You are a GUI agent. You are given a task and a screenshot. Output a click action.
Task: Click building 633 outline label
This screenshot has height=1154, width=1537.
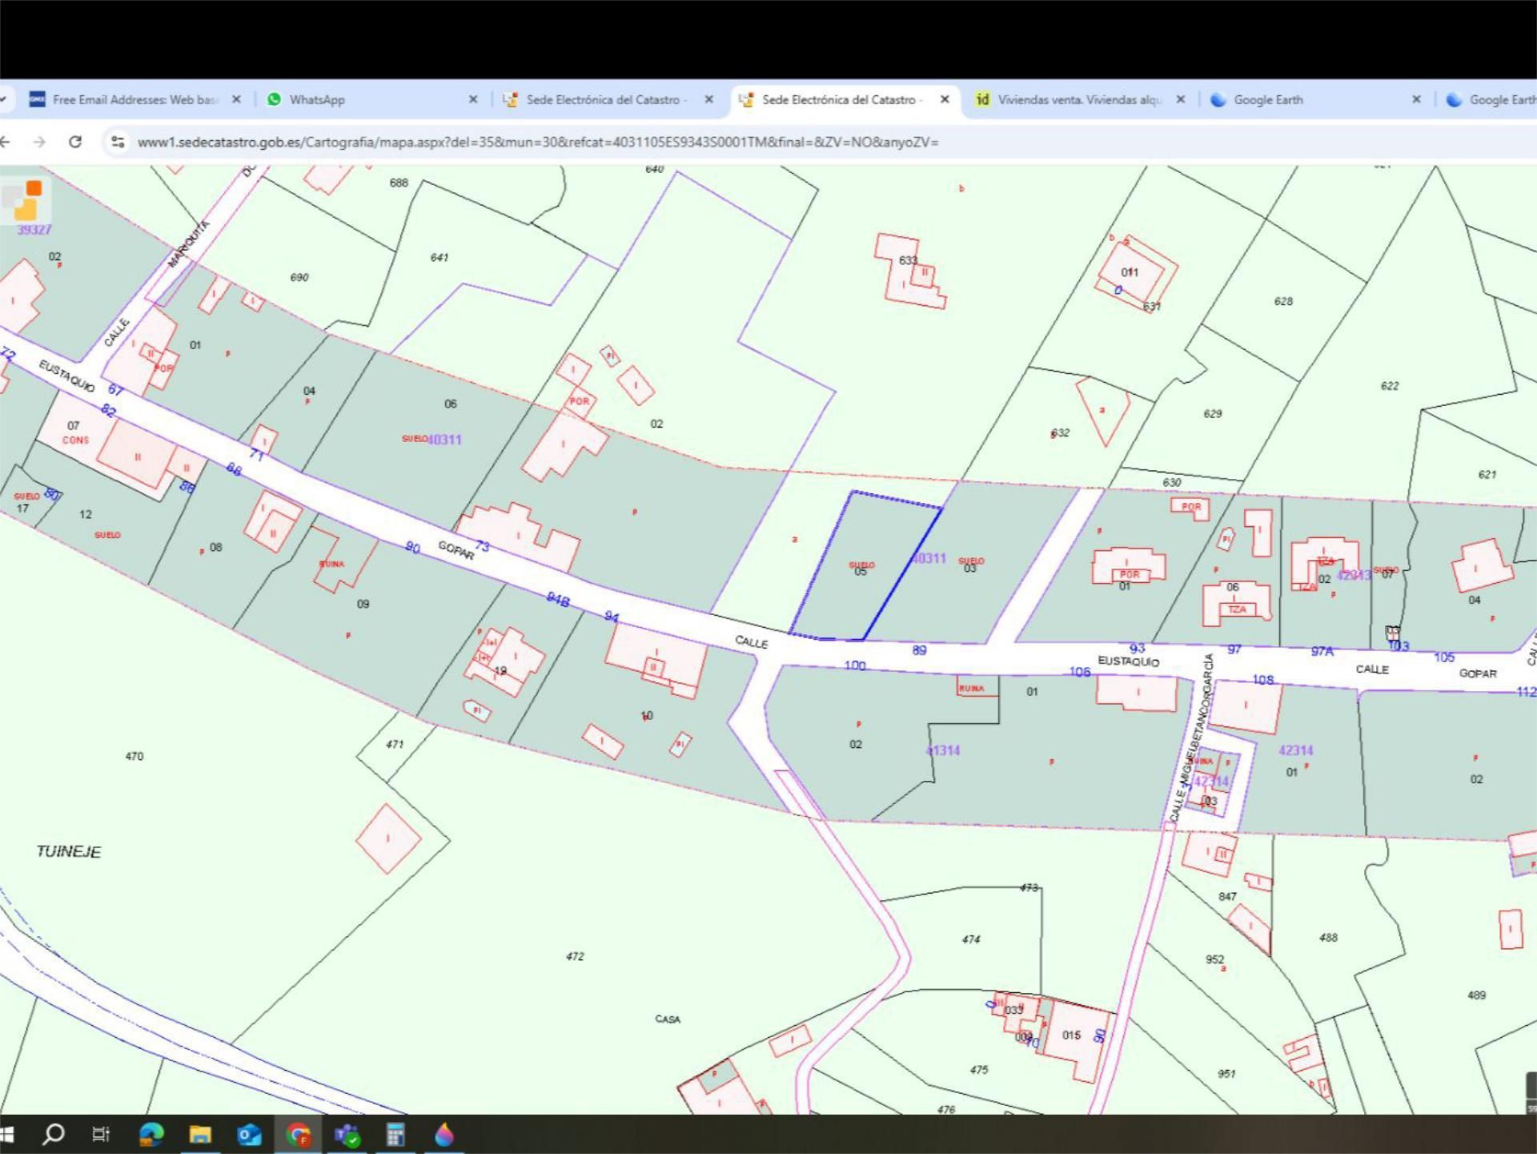pyautogui.click(x=908, y=260)
